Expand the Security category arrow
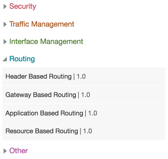 (5, 6)
